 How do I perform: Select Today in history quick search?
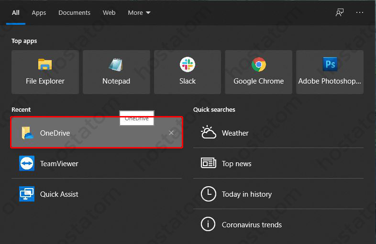[246, 194]
